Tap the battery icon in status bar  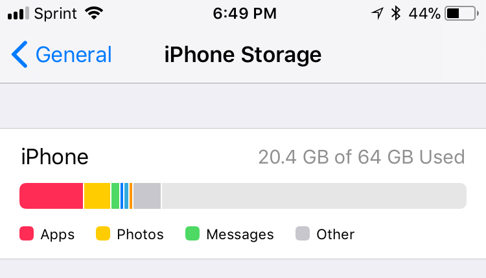tap(461, 14)
